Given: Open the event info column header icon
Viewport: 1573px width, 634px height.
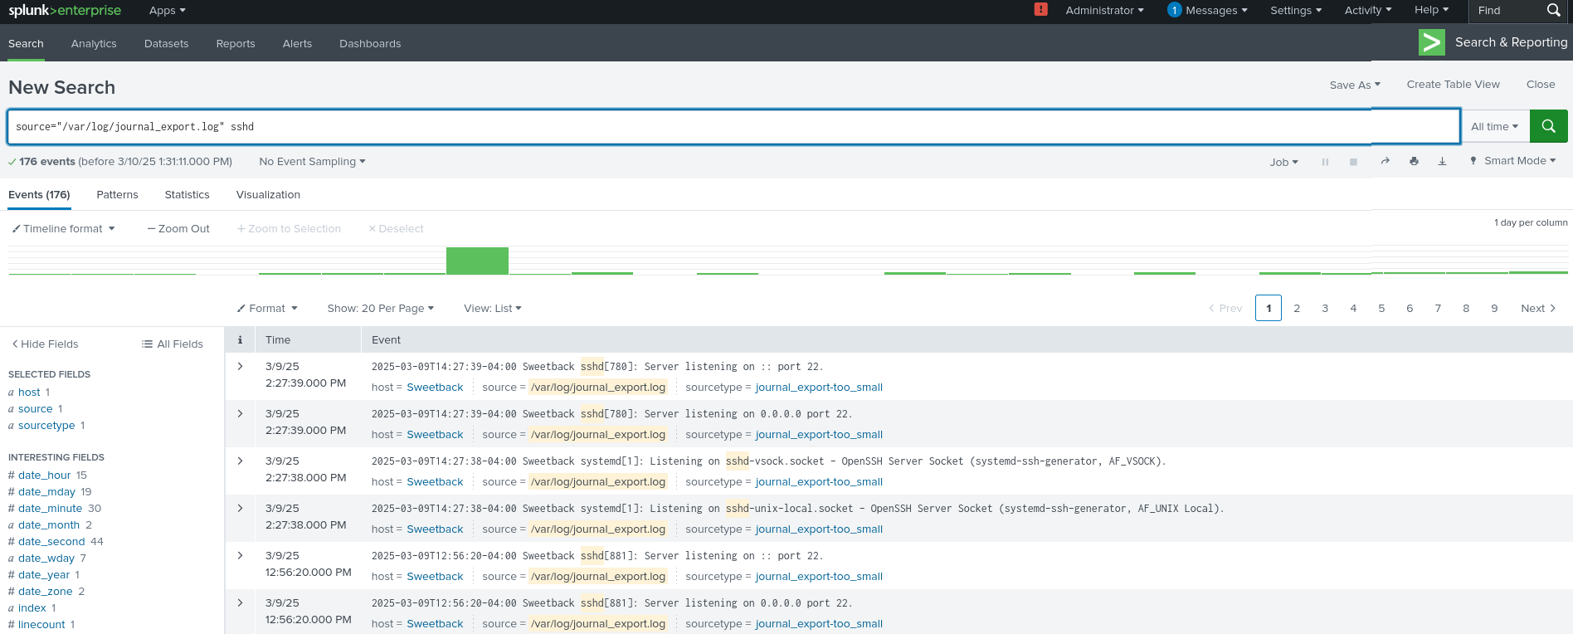Looking at the screenshot, I should coord(240,339).
